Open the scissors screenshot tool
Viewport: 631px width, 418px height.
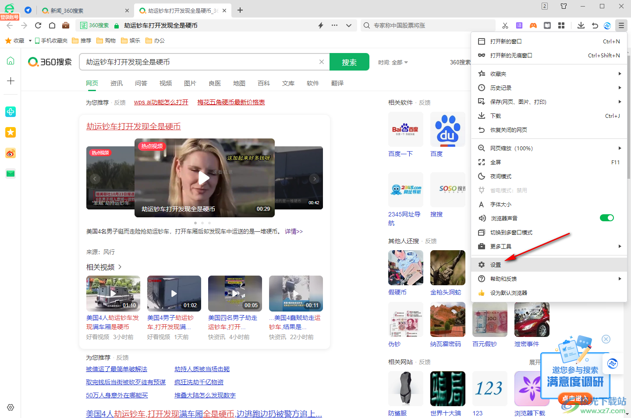click(x=505, y=25)
